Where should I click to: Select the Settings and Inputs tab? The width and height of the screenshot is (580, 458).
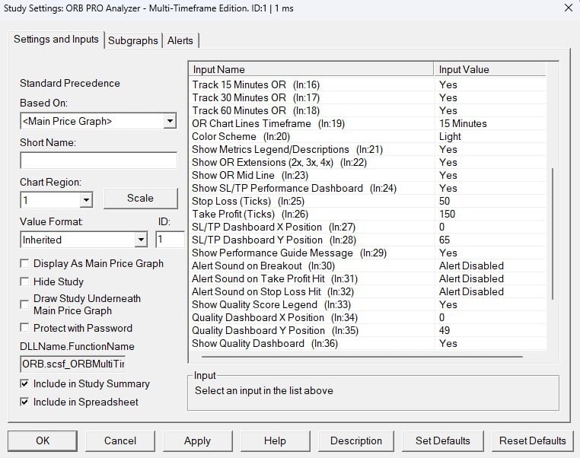pos(56,40)
